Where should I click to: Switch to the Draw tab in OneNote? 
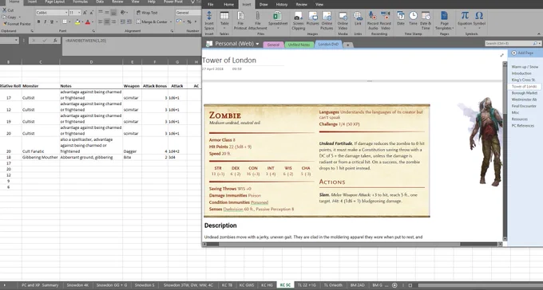point(264,5)
